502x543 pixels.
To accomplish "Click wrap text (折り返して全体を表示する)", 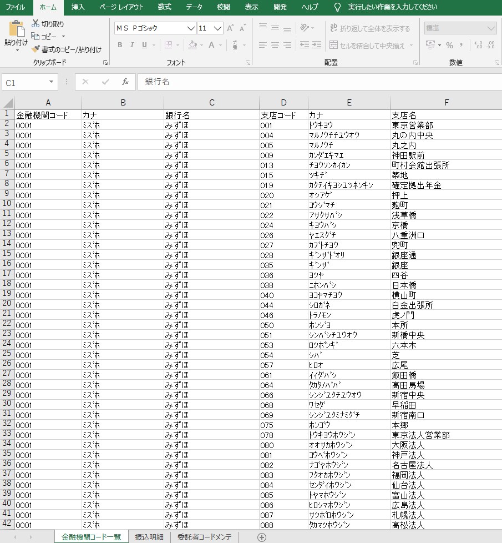I will click(369, 28).
